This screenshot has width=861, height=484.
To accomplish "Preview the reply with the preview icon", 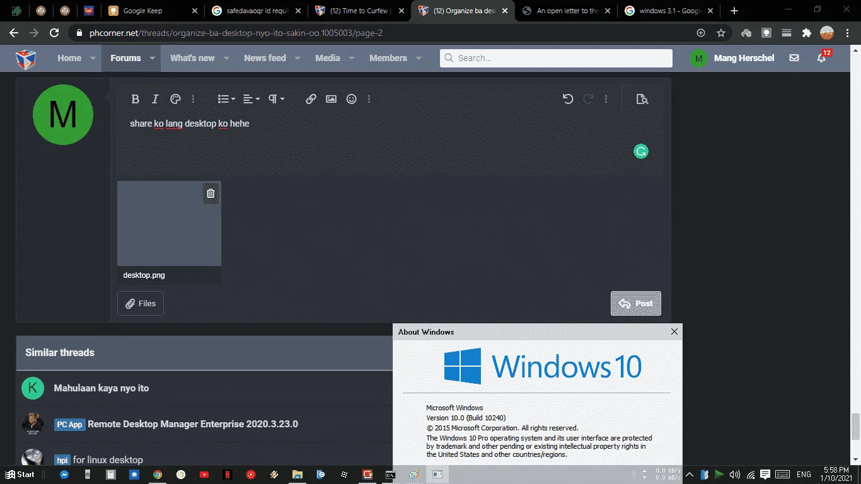I will 642,99.
